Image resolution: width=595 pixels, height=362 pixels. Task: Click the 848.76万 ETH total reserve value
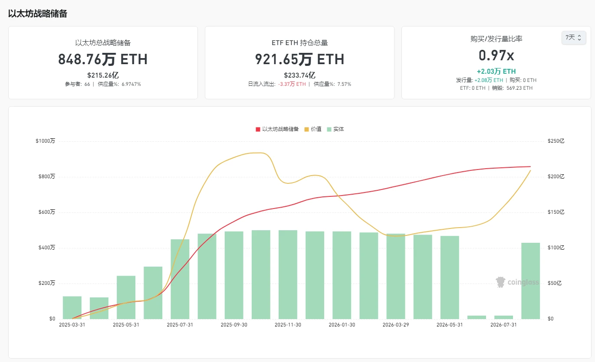click(x=103, y=59)
